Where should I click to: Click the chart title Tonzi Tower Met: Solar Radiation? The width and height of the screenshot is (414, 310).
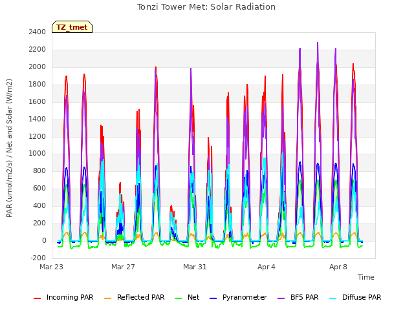tap(206, 6)
